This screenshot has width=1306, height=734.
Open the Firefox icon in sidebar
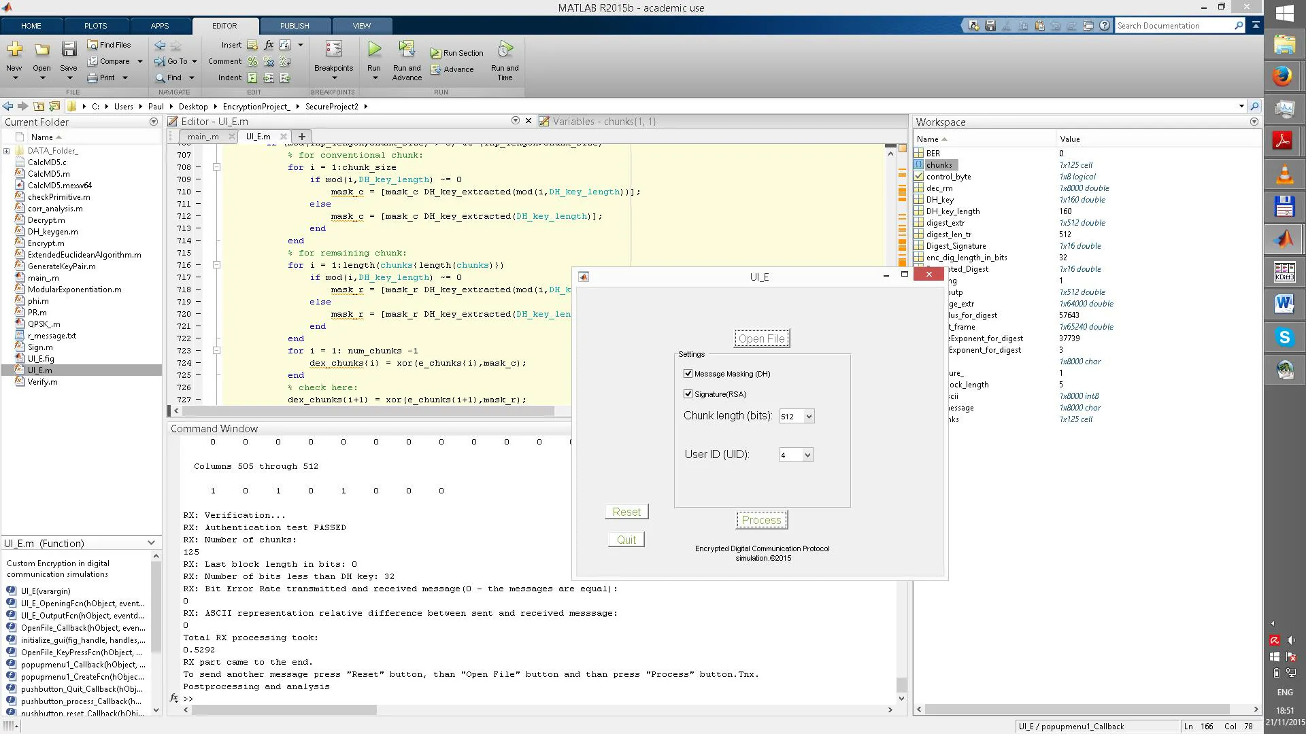click(1284, 76)
